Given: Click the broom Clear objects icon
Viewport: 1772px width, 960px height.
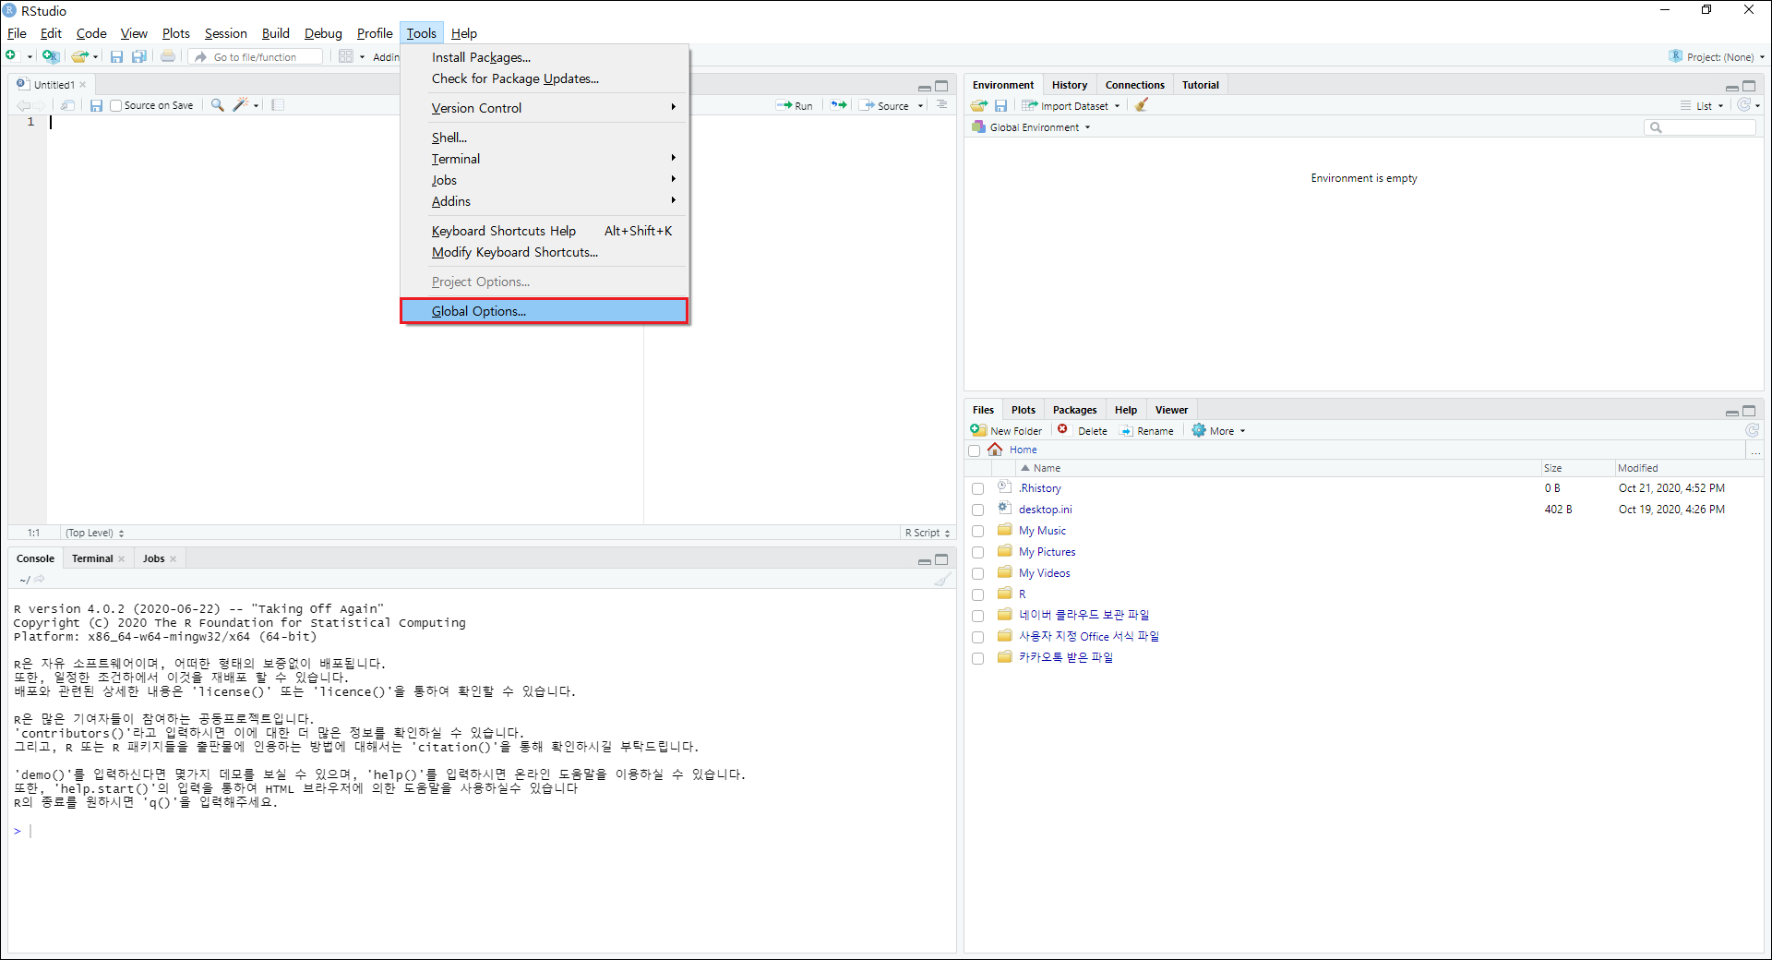Looking at the screenshot, I should [1142, 105].
